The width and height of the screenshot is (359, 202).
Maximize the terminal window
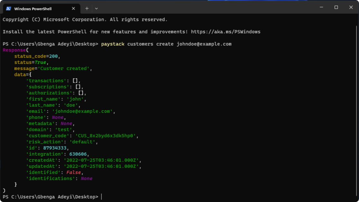[x=336, y=7]
